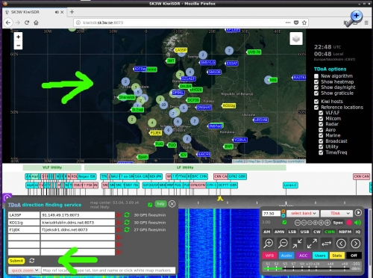Uncheck the Kiwi hosts checkbox
Screen dimensions: 373x278
click(x=316, y=102)
